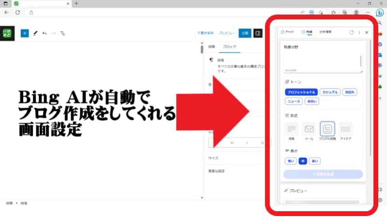Click inside the 執筆分野 text area
Viewport: 387px width, 218px height.
pos(322,63)
